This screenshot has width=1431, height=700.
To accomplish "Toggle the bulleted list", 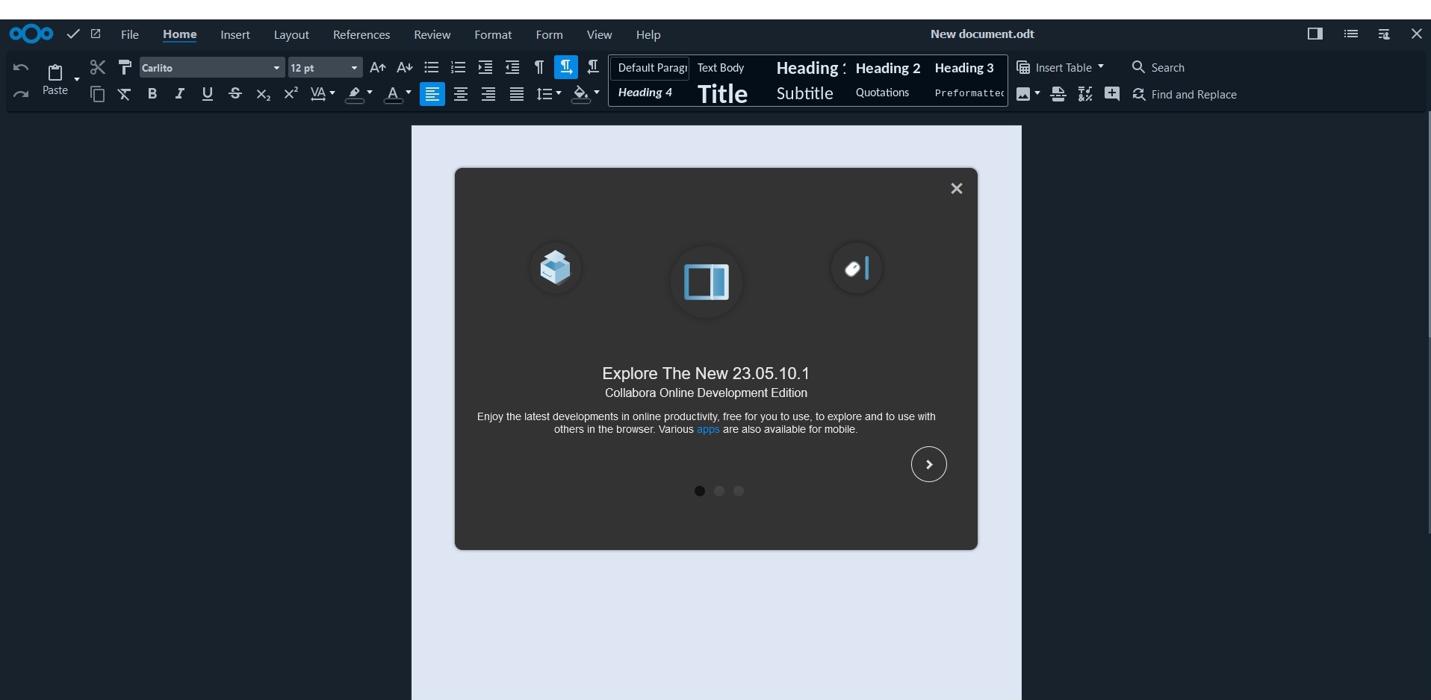I will [x=431, y=67].
